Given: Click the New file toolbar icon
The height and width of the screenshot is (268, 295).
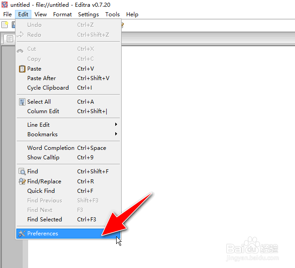Looking at the screenshot, I should point(5,25).
